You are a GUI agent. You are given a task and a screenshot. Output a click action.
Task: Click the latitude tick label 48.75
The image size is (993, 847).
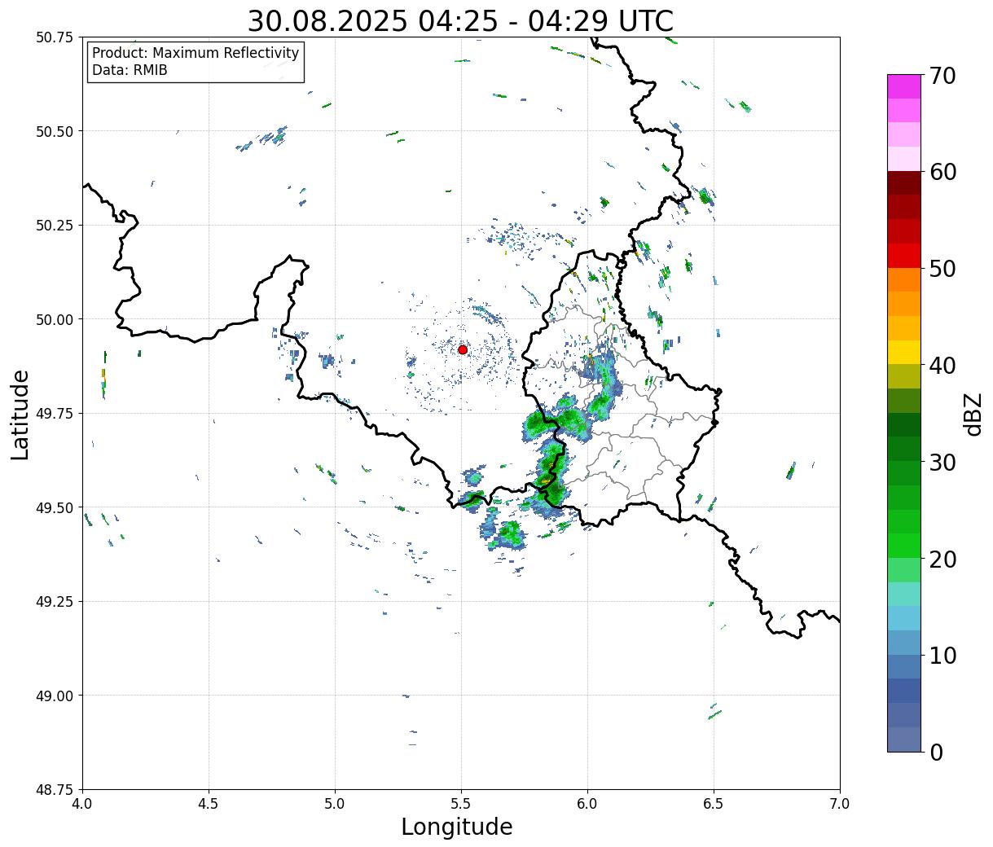tap(55, 789)
